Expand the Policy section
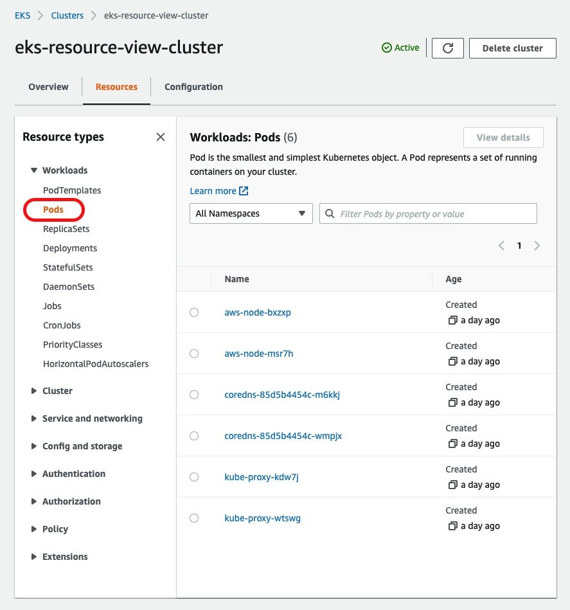The image size is (570, 610). coord(34,529)
